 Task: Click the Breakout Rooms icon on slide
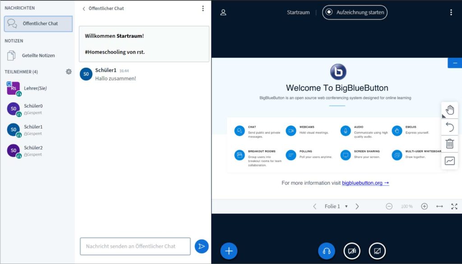click(x=240, y=155)
